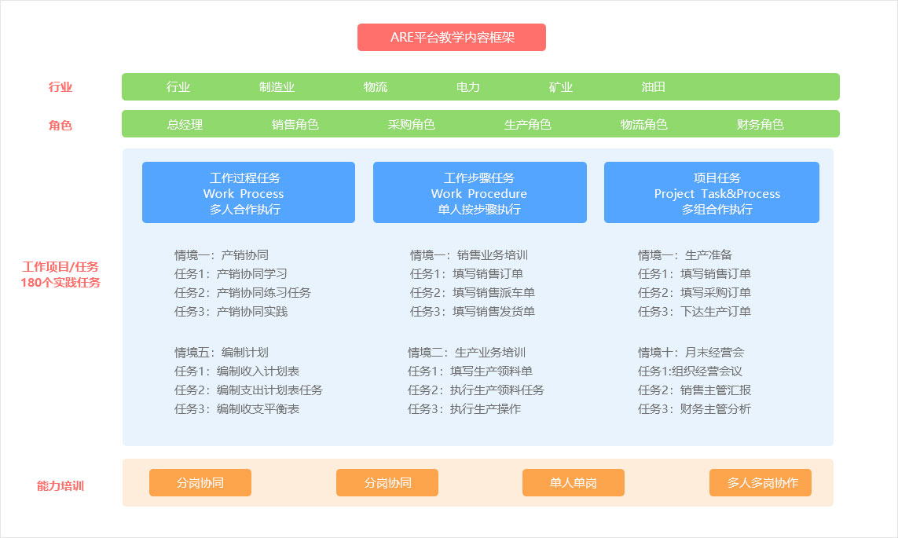
Task: Select 制造业 in the industry bar
Action: (x=277, y=87)
